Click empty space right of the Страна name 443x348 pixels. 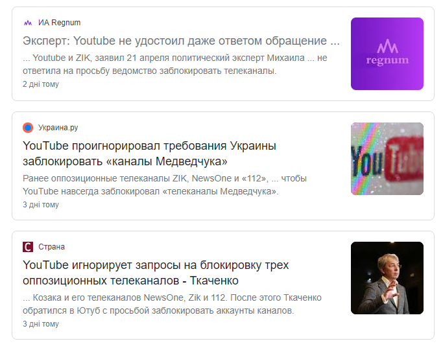[195, 247]
